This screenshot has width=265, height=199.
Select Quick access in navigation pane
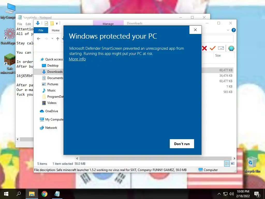(x=52, y=59)
